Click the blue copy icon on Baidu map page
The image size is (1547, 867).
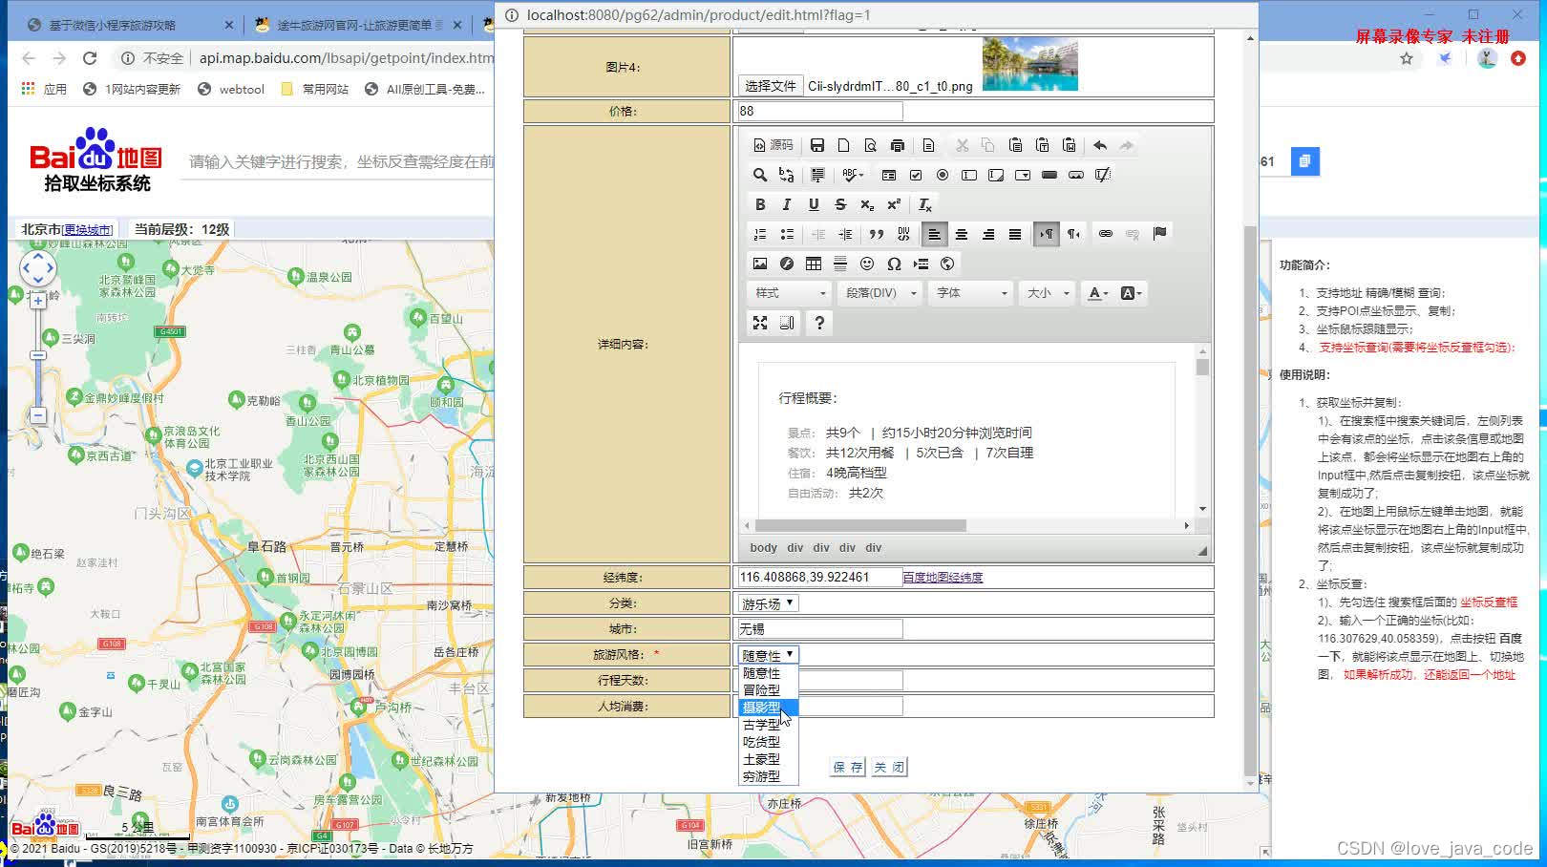click(1304, 161)
